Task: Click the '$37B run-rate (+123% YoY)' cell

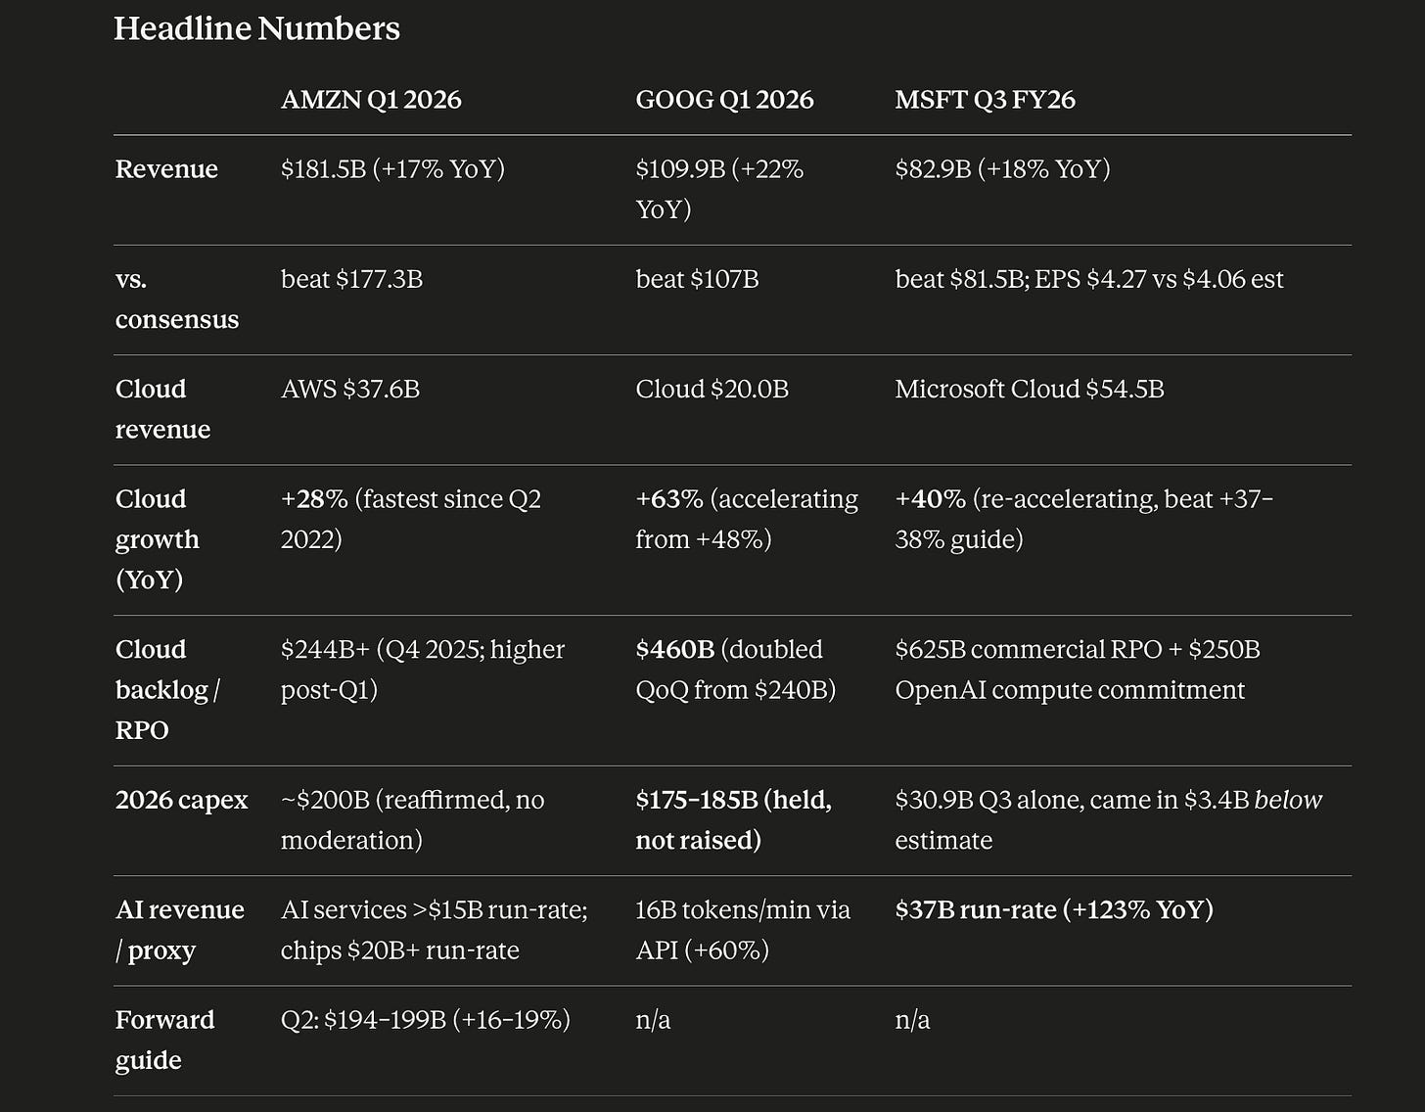Action: [1054, 910]
